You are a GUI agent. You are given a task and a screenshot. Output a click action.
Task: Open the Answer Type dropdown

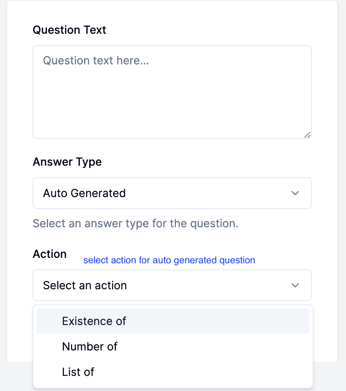(172, 193)
